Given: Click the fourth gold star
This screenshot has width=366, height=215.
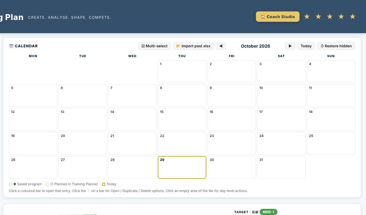Looking at the screenshot, I should click(x=341, y=17).
